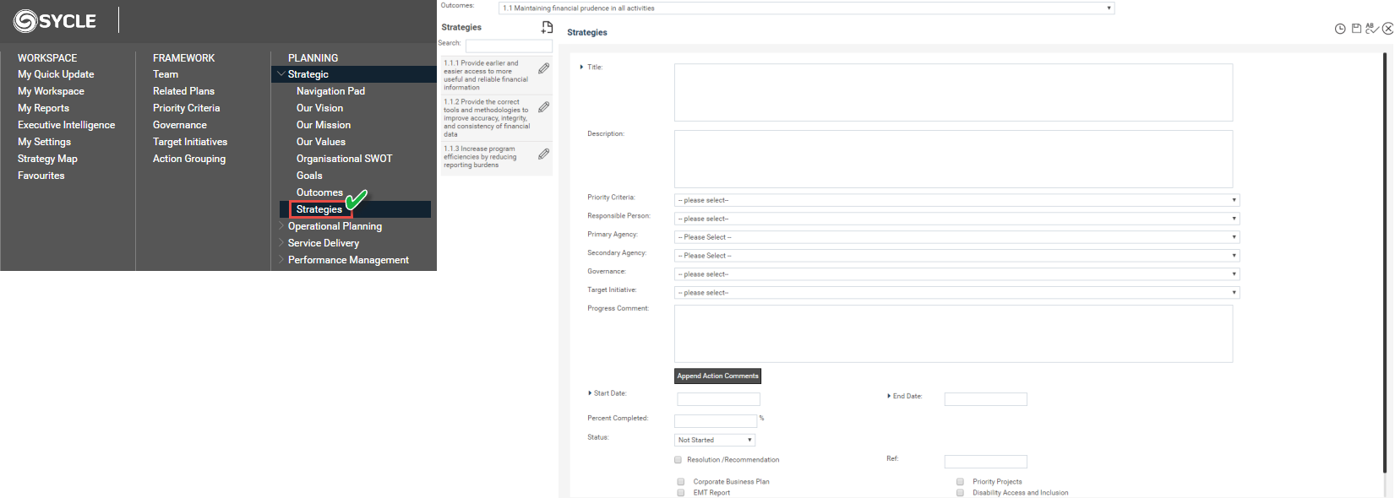Tick the Disability Access and Inclusion checkbox
Viewport: 1395px width, 498px height.
pyautogui.click(x=960, y=493)
